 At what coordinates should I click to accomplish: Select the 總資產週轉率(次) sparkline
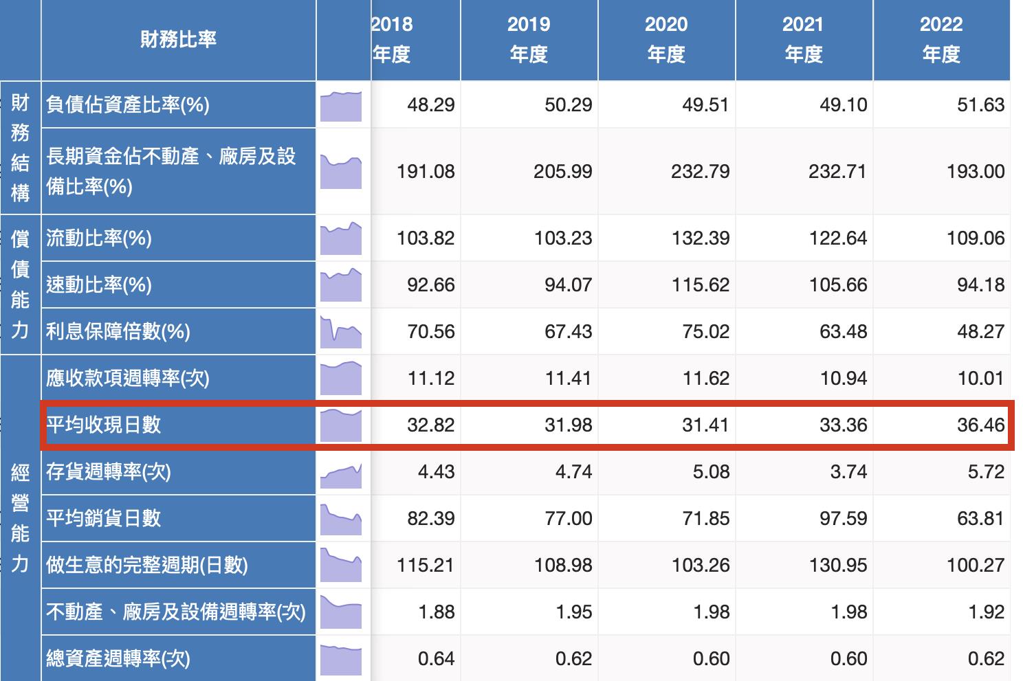click(341, 659)
